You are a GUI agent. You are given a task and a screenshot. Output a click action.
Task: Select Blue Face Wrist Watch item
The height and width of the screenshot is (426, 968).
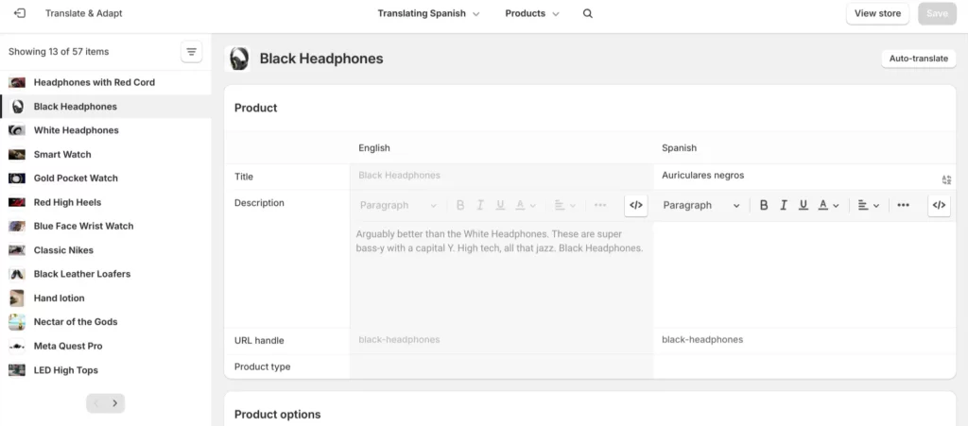click(106, 227)
